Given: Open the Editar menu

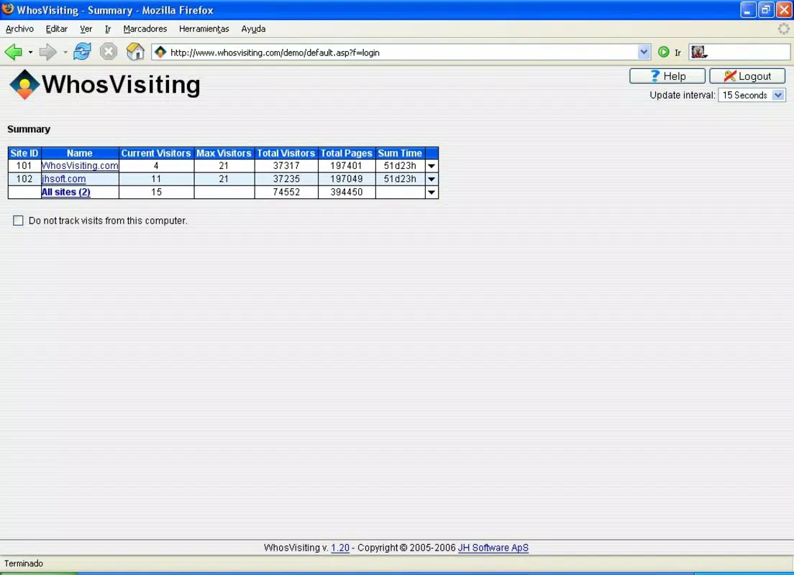Looking at the screenshot, I should 56,29.
